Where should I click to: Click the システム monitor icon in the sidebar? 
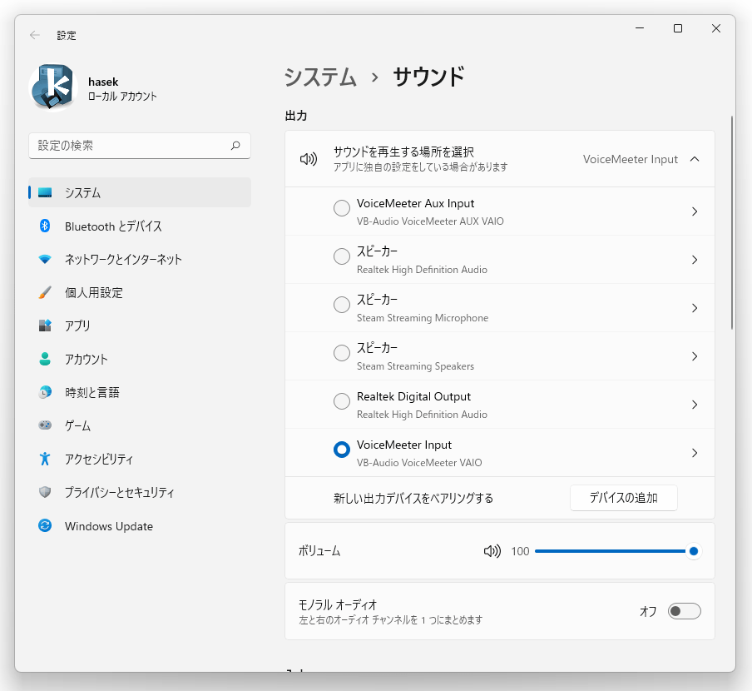(x=45, y=192)
